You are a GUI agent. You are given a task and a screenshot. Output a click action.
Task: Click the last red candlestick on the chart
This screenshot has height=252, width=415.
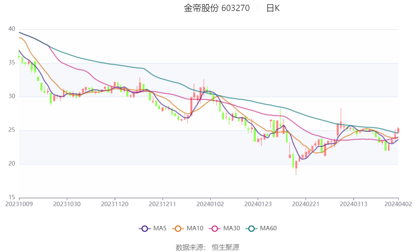[398, 130]
